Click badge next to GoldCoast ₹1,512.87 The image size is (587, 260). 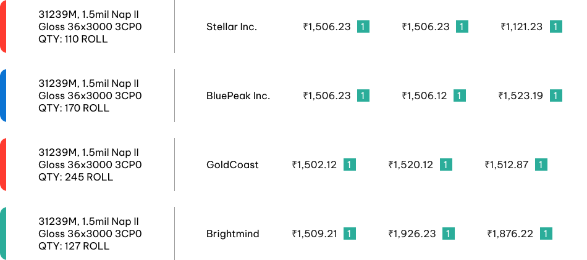(x=541, y=165)
